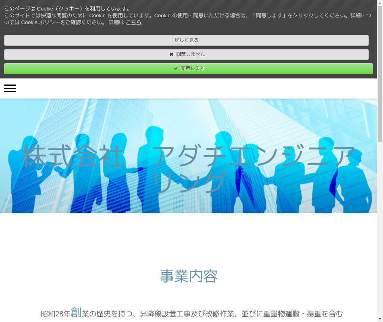Click the enlarged 創 character in the paragraph
383x322 pixels.
76,312
